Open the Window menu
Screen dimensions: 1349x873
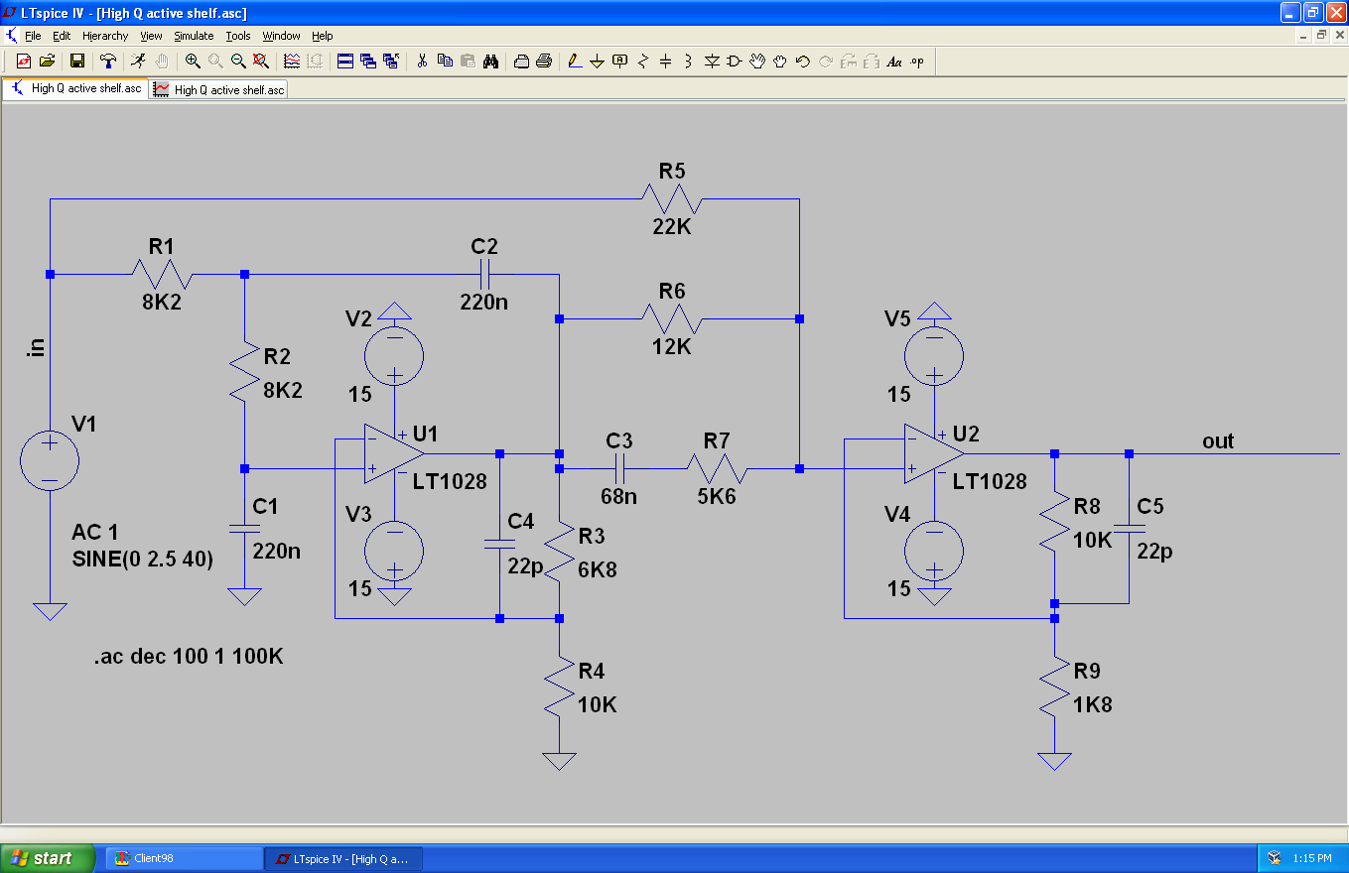pyautogui.click(x=281, y=36)
